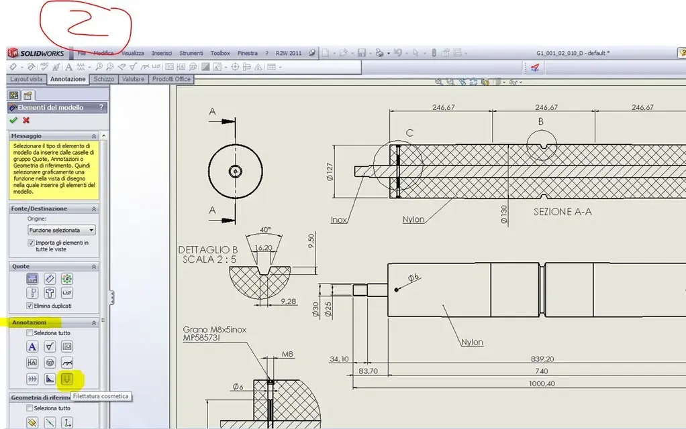Select datum feature icon under Annotazioni
686x429 pixels.
(32, 363)
